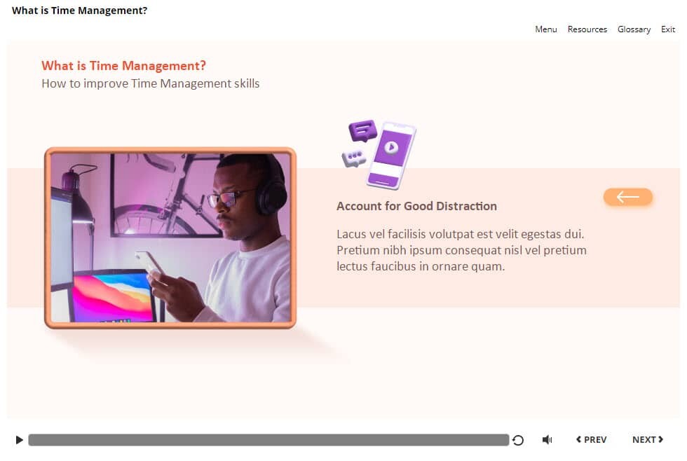Exit the course

[668, 29]
